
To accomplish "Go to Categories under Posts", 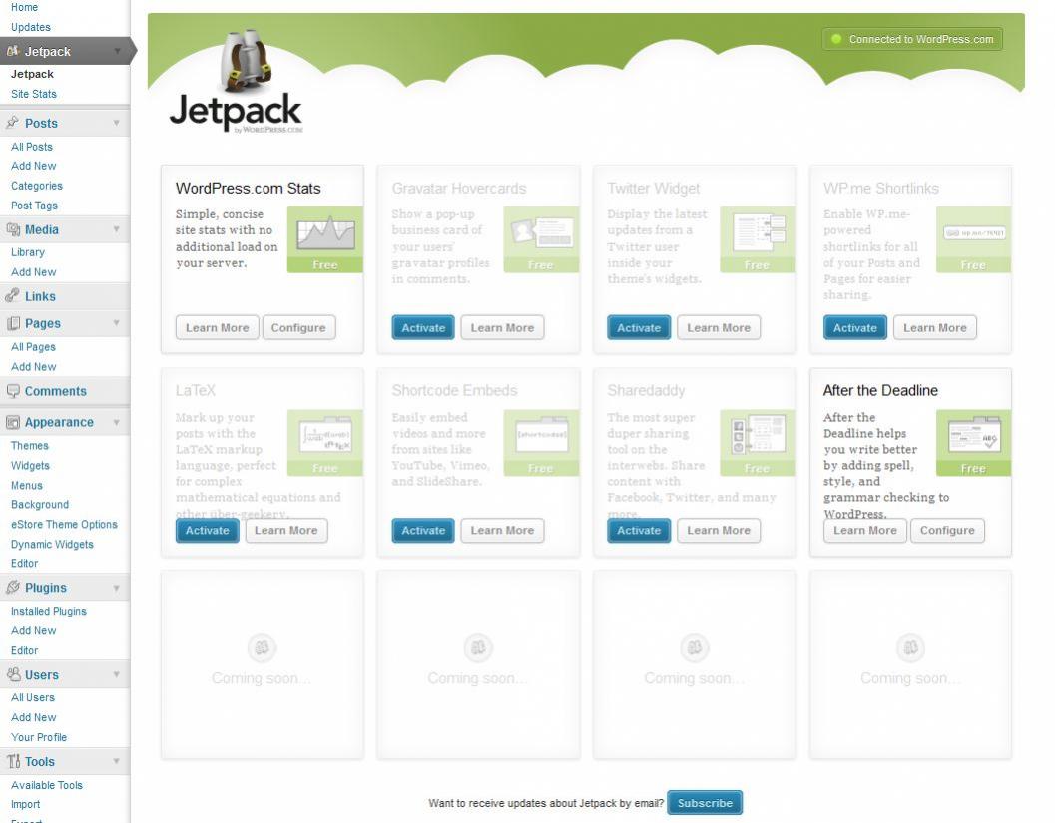I will 37,186.
